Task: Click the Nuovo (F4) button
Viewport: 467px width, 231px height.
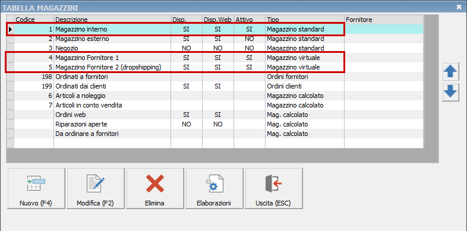Action: [36, 188]
